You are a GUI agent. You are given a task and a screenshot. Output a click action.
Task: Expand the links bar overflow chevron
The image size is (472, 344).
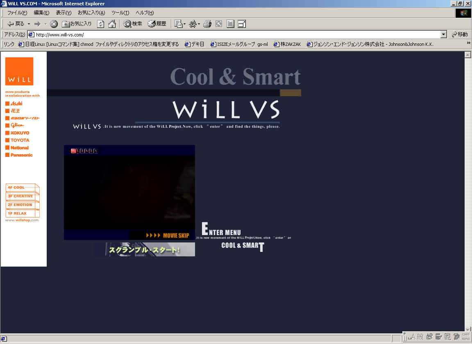pyautogui.click(x=468, y=43)
